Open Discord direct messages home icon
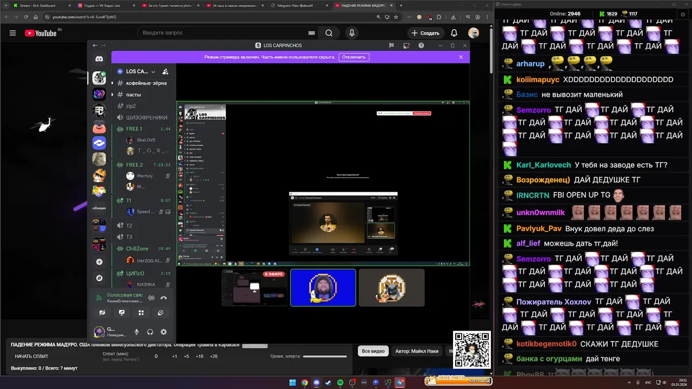 click(99, 59)
